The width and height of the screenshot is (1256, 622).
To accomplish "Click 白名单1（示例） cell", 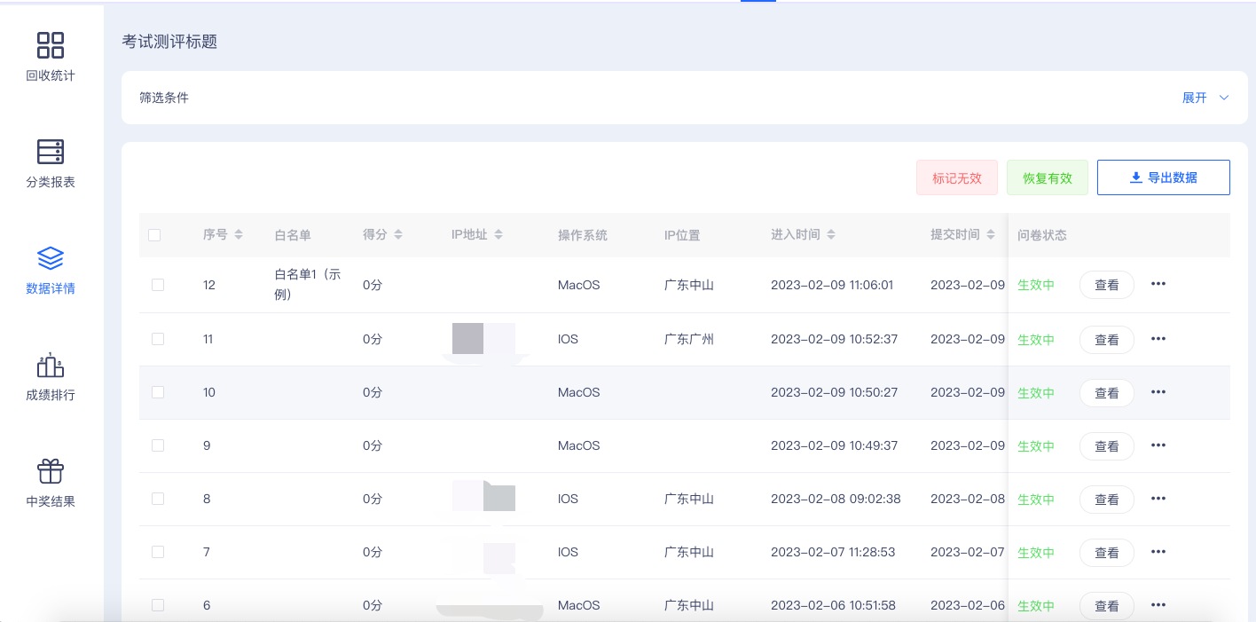I will click(x=308, y=285).
